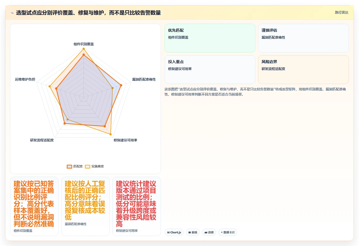Click the blue lightning icon beside the title

tap(12, 13)
